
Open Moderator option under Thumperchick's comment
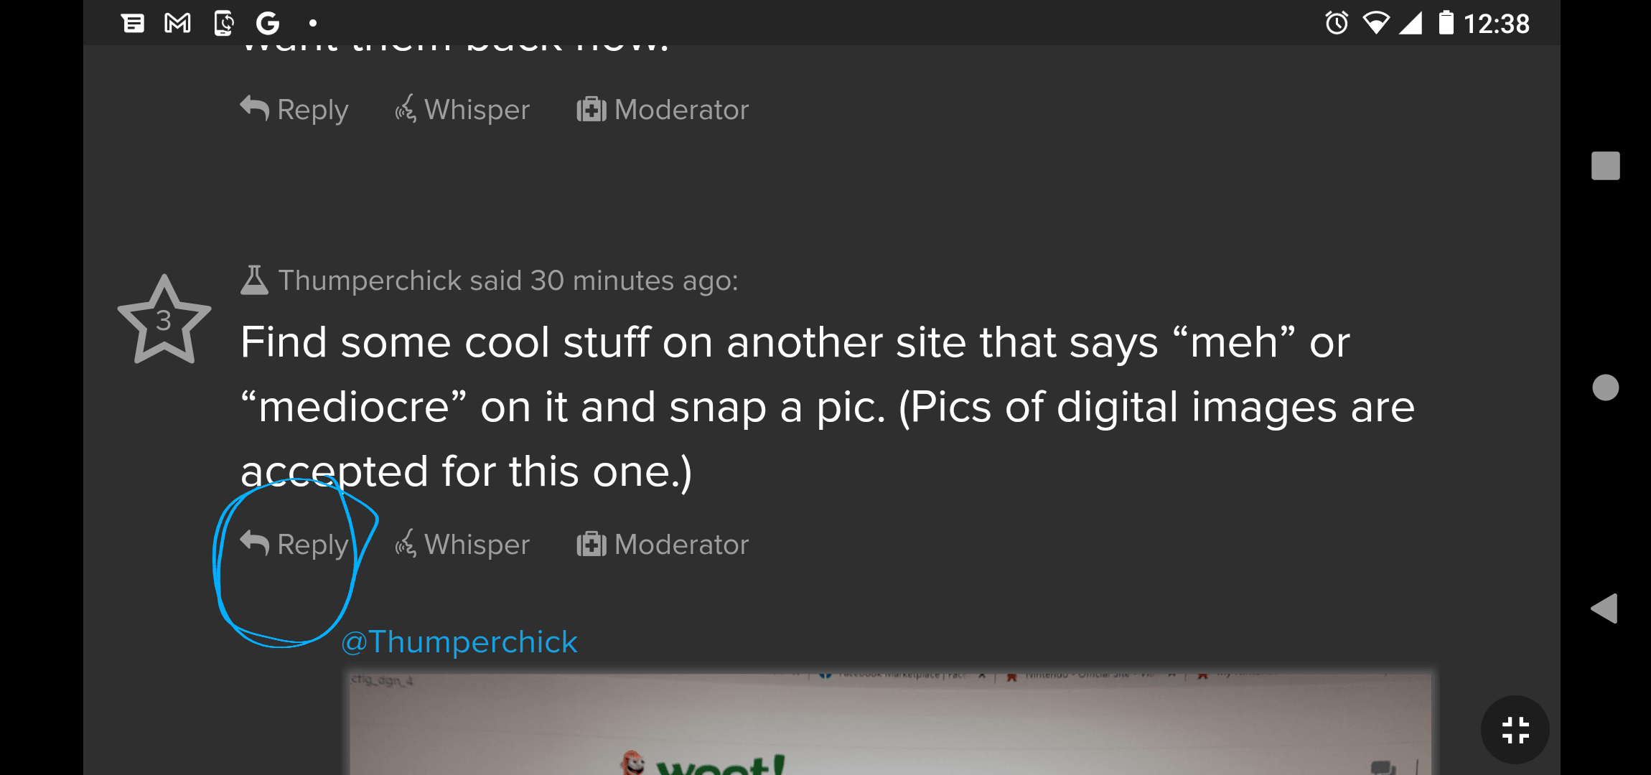(663, 545)
